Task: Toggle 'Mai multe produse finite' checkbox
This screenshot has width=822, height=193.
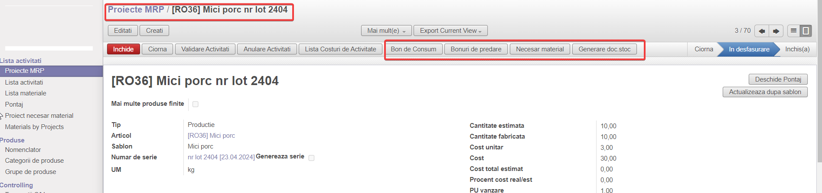Action: tap(196, 104)
